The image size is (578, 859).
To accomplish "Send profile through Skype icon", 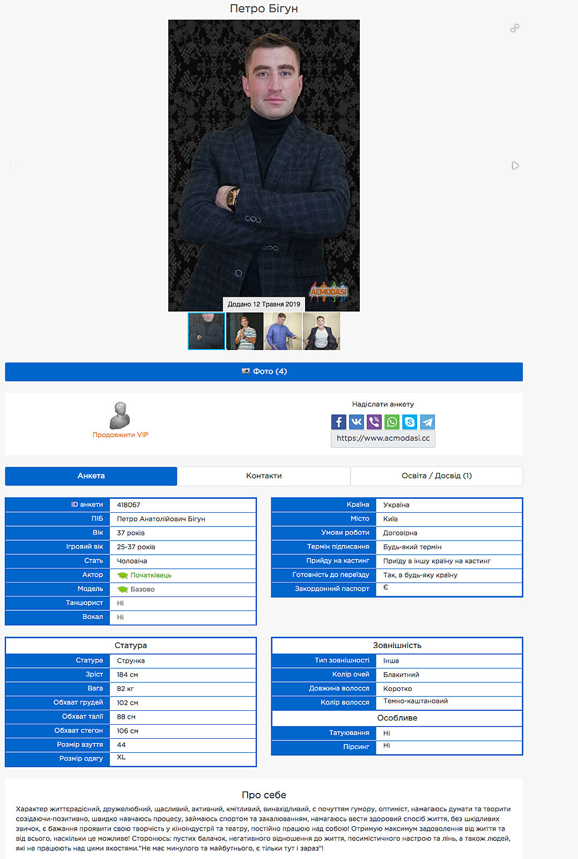I will (410, 422).
